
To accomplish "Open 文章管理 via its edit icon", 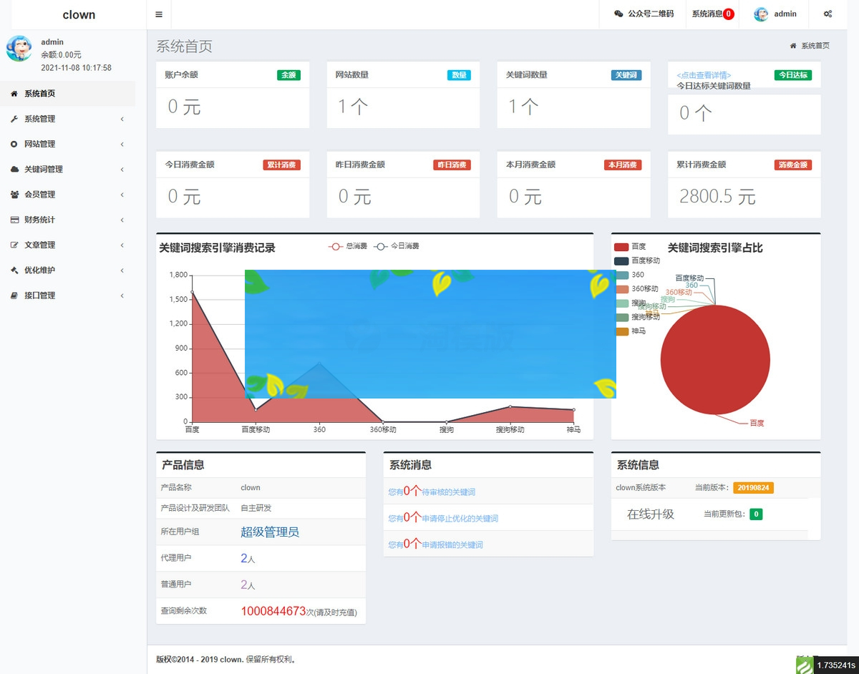I will coord(14,245).
